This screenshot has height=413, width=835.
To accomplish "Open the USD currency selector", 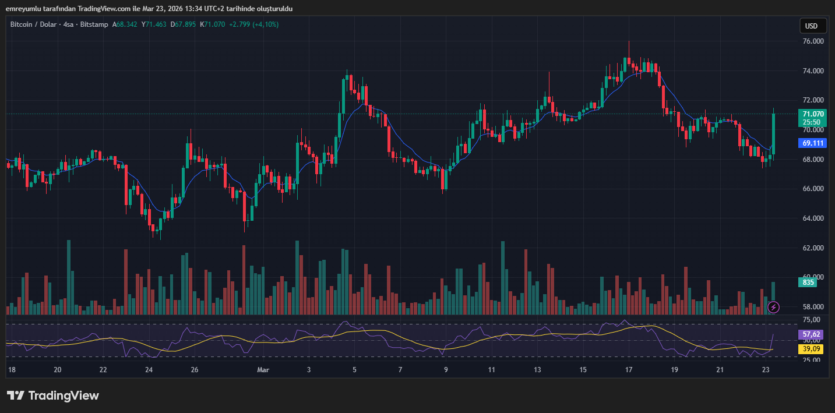I will click(812, 26).
